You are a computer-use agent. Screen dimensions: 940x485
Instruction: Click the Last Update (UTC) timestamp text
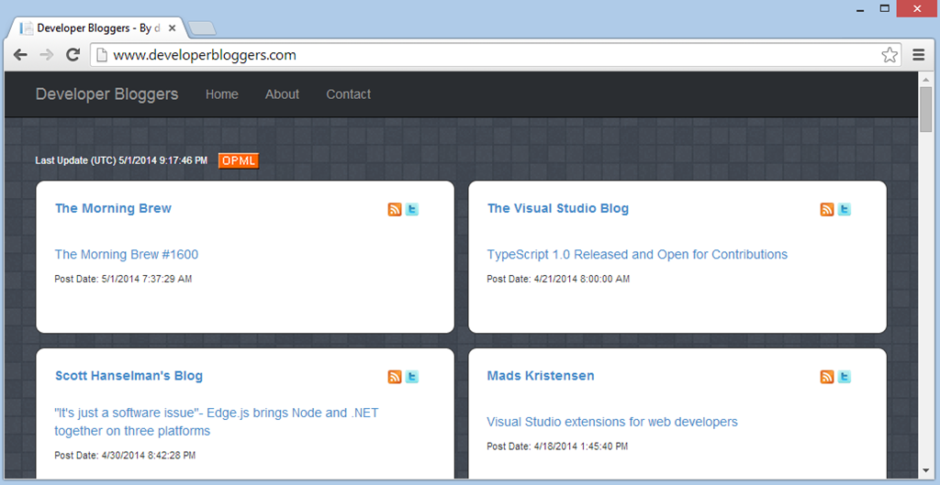click(121, 160)
